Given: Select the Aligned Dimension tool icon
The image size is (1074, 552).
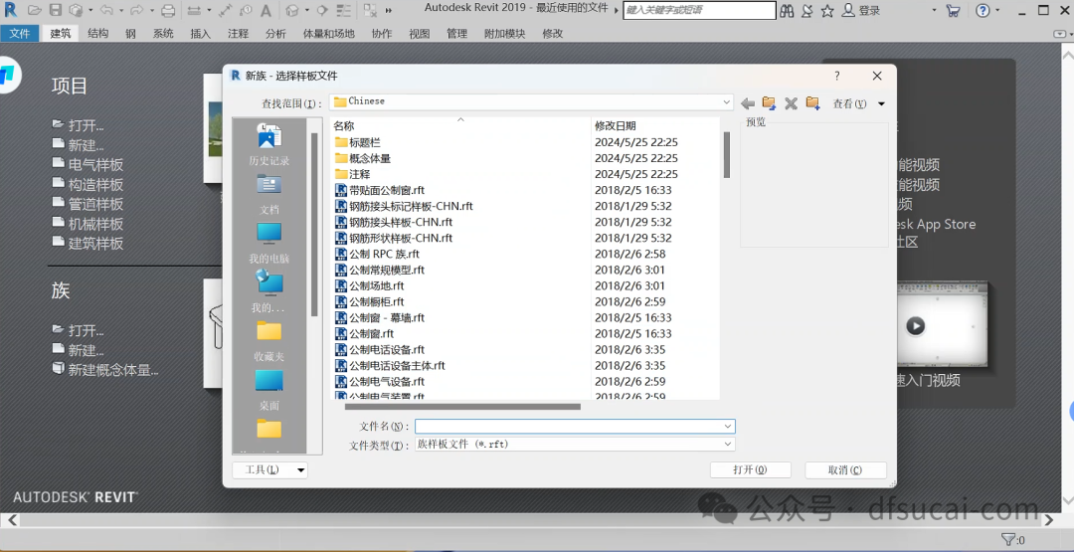Looking at the screenshot, I should coord(228,10).
